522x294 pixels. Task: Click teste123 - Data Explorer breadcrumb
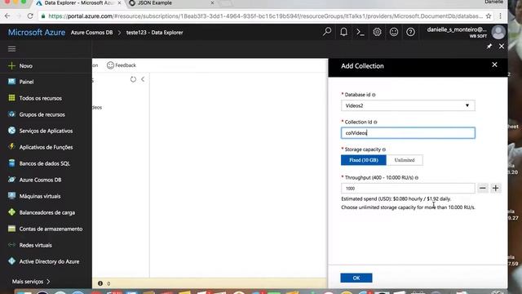tap(154, 33)
